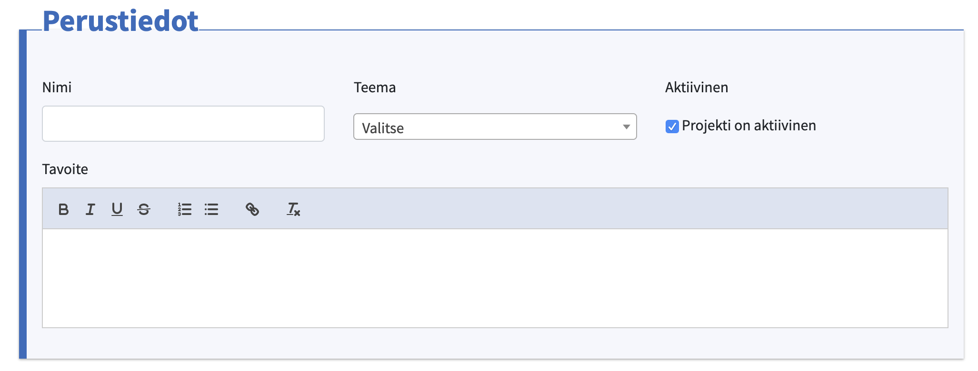Screen dimensions: 978x371
Task: Click the Nimi field label
Action: pos(57,88)
